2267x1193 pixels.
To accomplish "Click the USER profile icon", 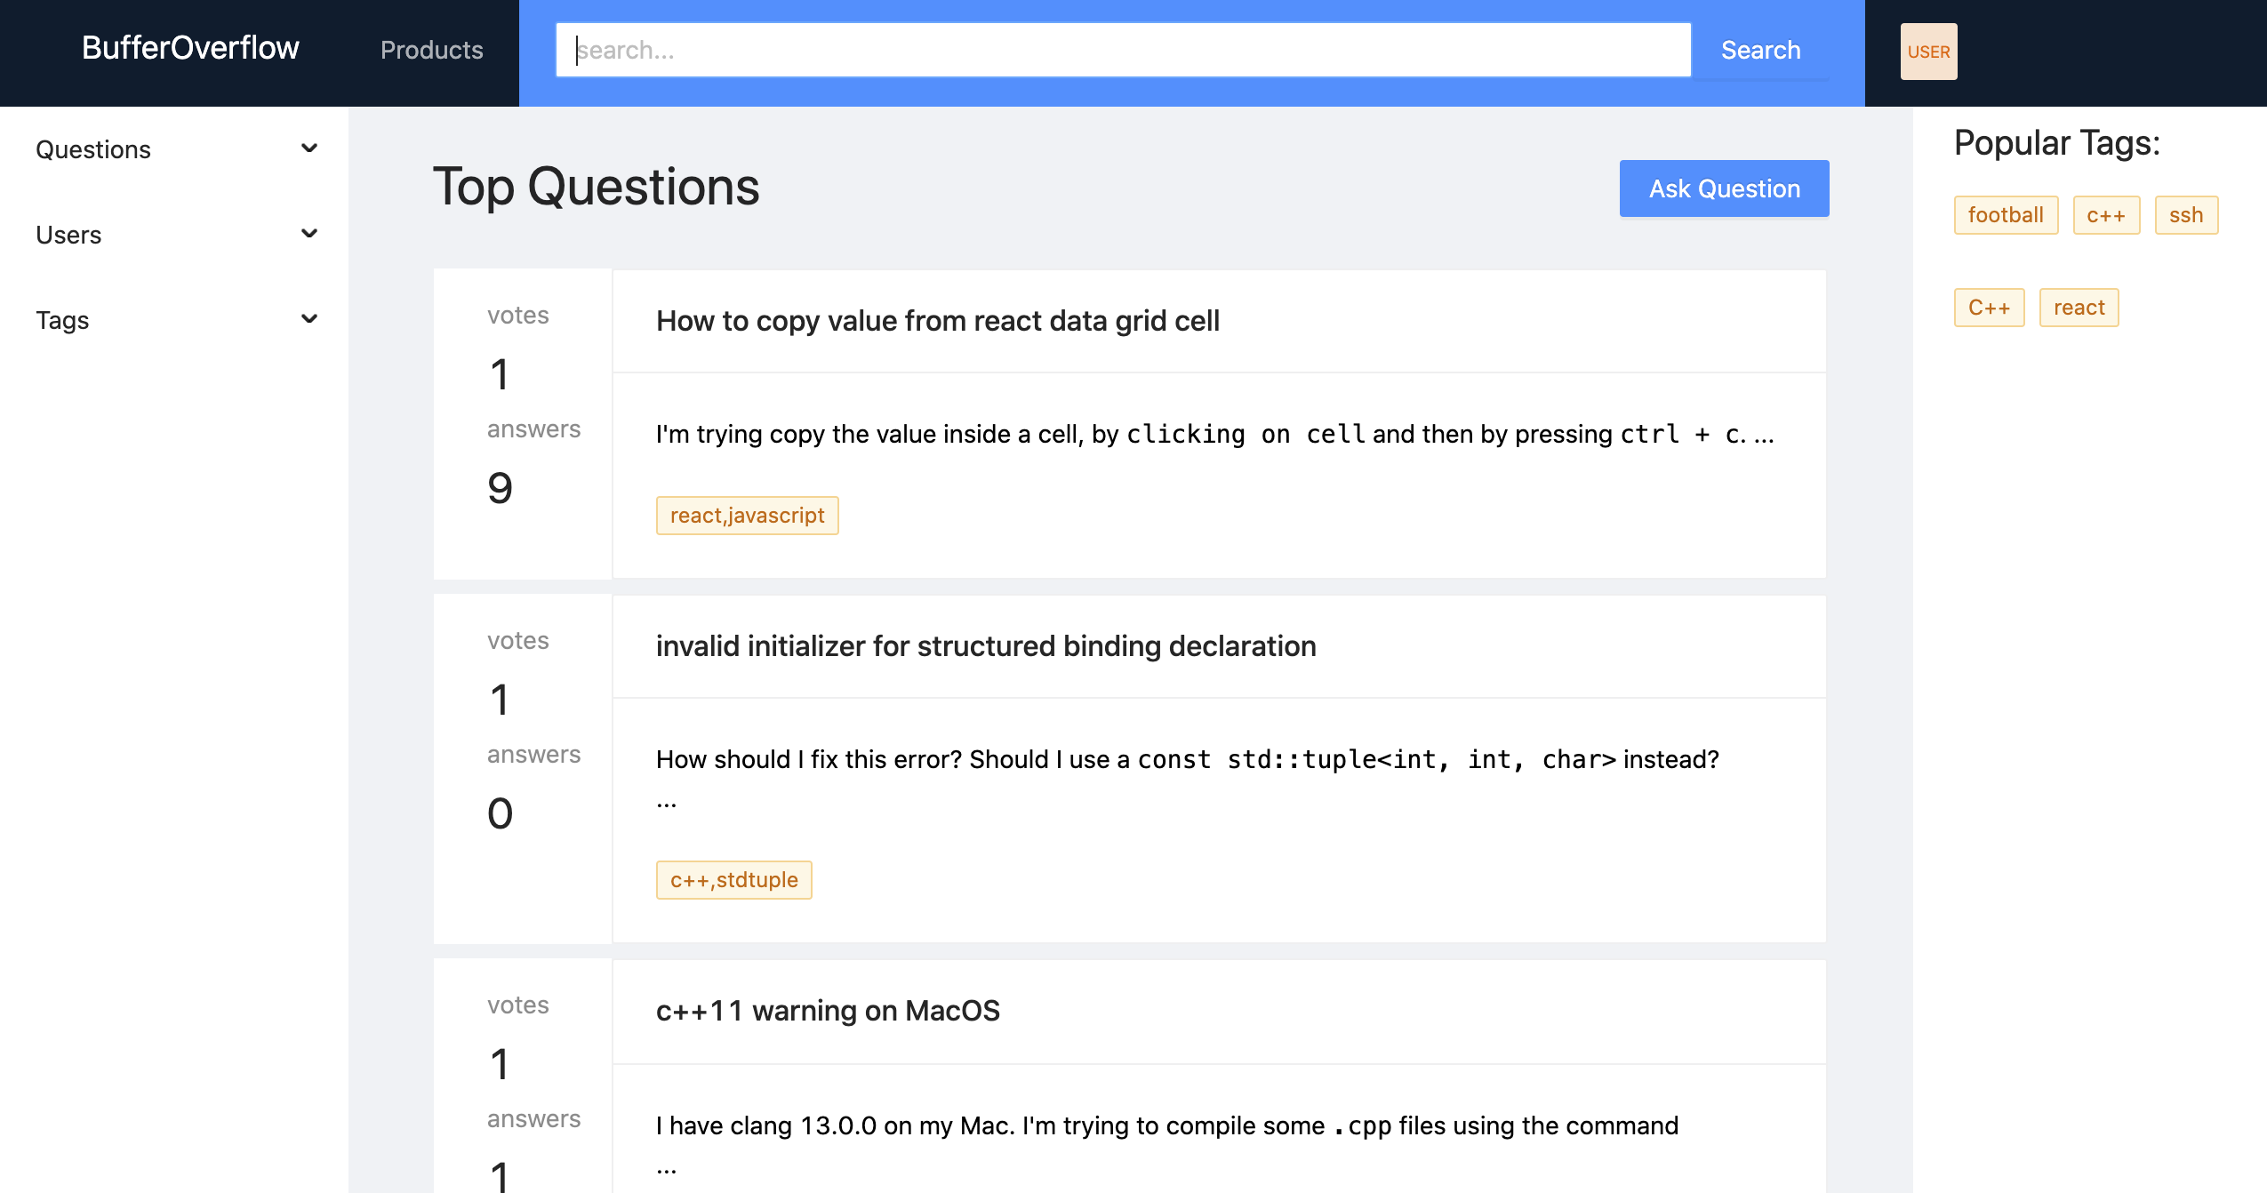I will 1927,51.
